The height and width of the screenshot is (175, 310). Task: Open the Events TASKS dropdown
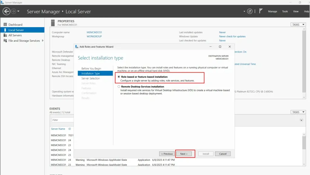point(298,112)
